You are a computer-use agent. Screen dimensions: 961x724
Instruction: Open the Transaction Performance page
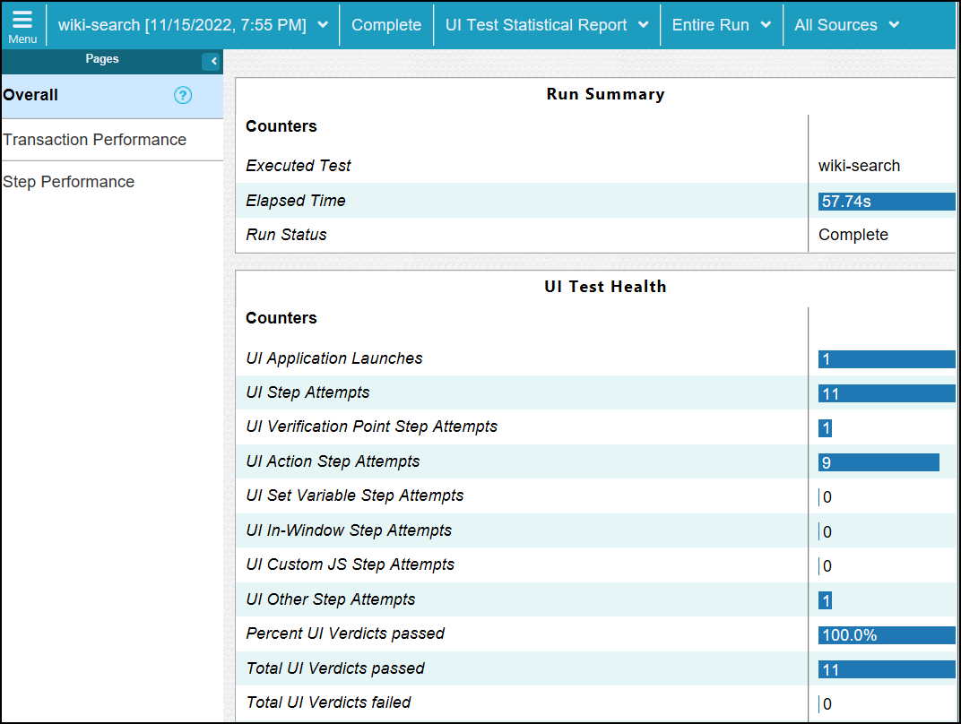[x=95, y=140]
